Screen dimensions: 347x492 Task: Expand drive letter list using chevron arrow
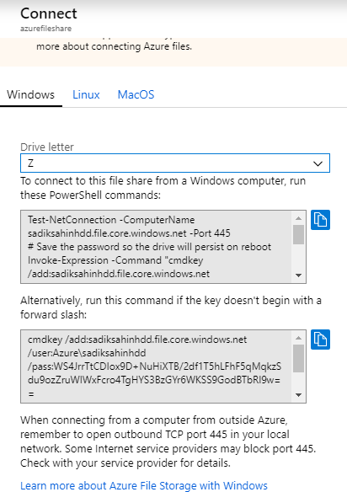[318, 163]
